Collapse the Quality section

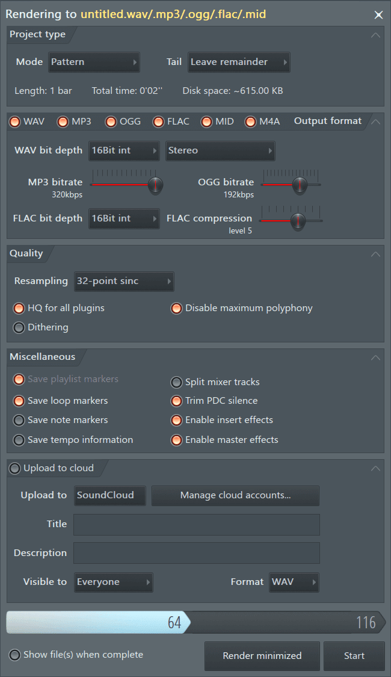[375, 253]
